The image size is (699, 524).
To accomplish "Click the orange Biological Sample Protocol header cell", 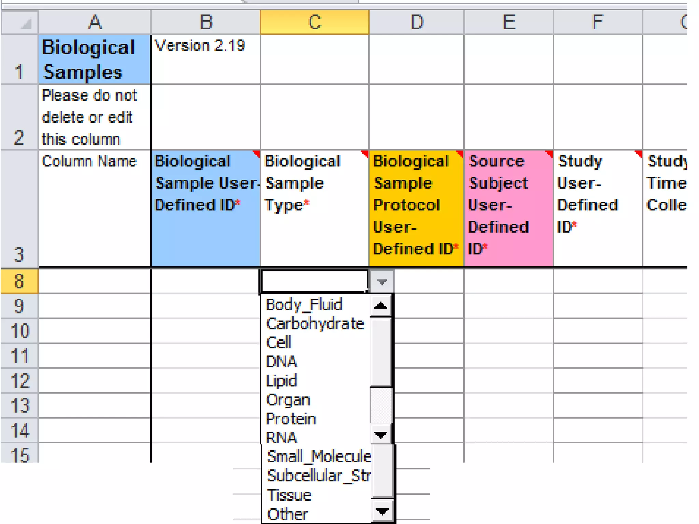I will click(416, 208).
